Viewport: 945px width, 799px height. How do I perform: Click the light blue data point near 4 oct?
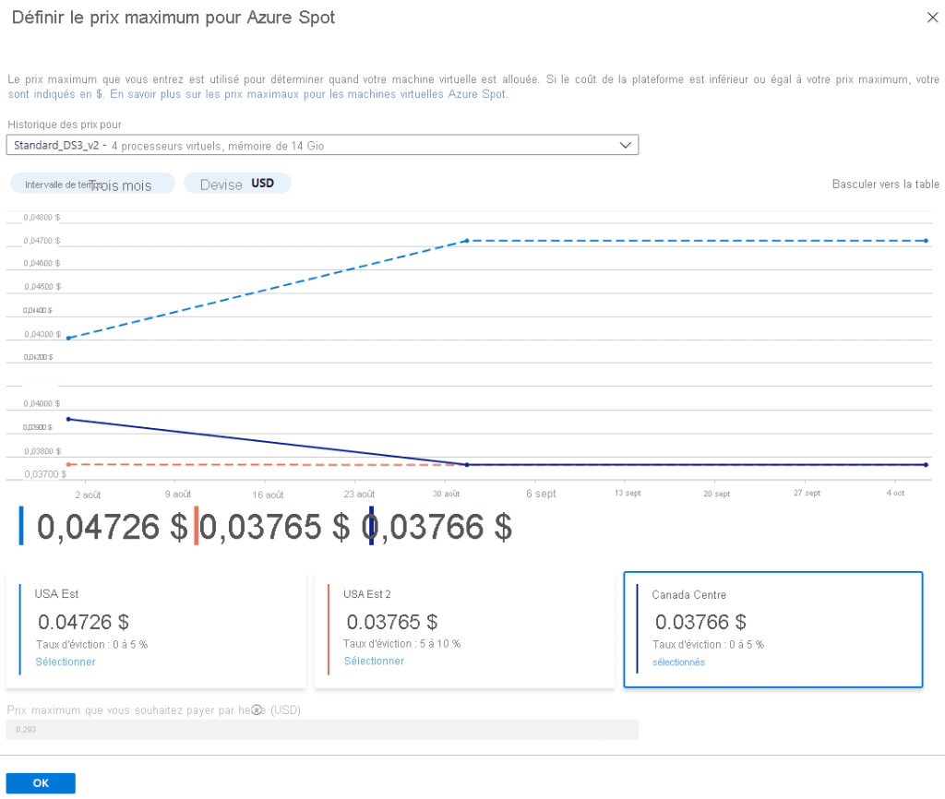click(926, 241)
